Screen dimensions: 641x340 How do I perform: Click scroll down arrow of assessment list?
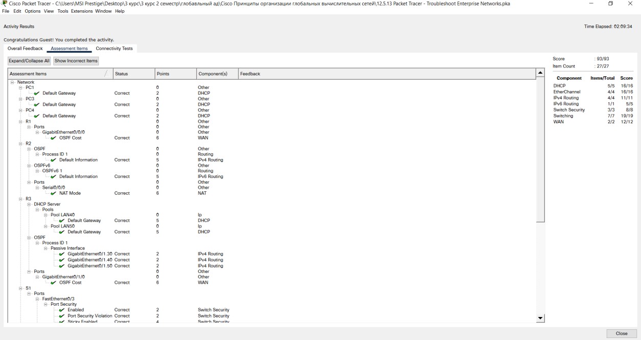click(x=540, y=319)
